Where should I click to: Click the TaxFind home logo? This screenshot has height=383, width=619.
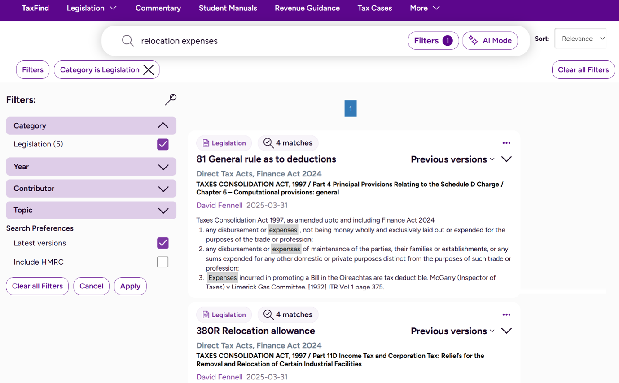coord(35,8)
